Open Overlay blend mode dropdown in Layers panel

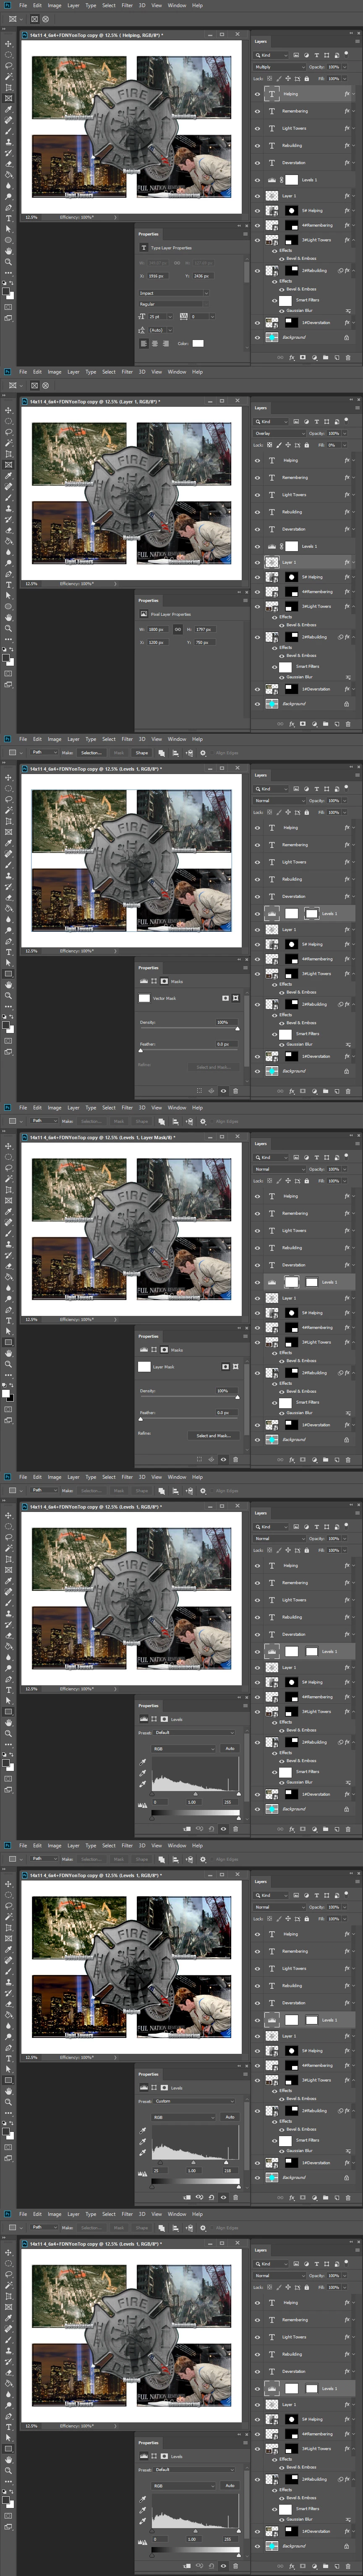pos(280,433)
